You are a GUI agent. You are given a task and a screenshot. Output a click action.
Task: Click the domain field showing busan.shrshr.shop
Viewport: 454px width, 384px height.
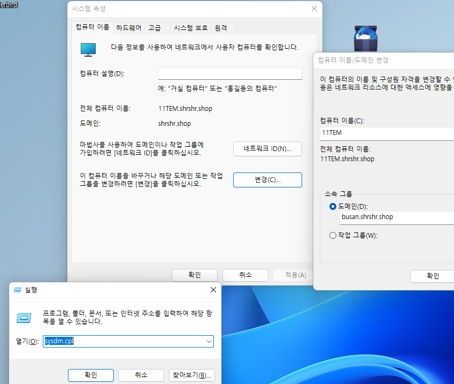point(397,217)
